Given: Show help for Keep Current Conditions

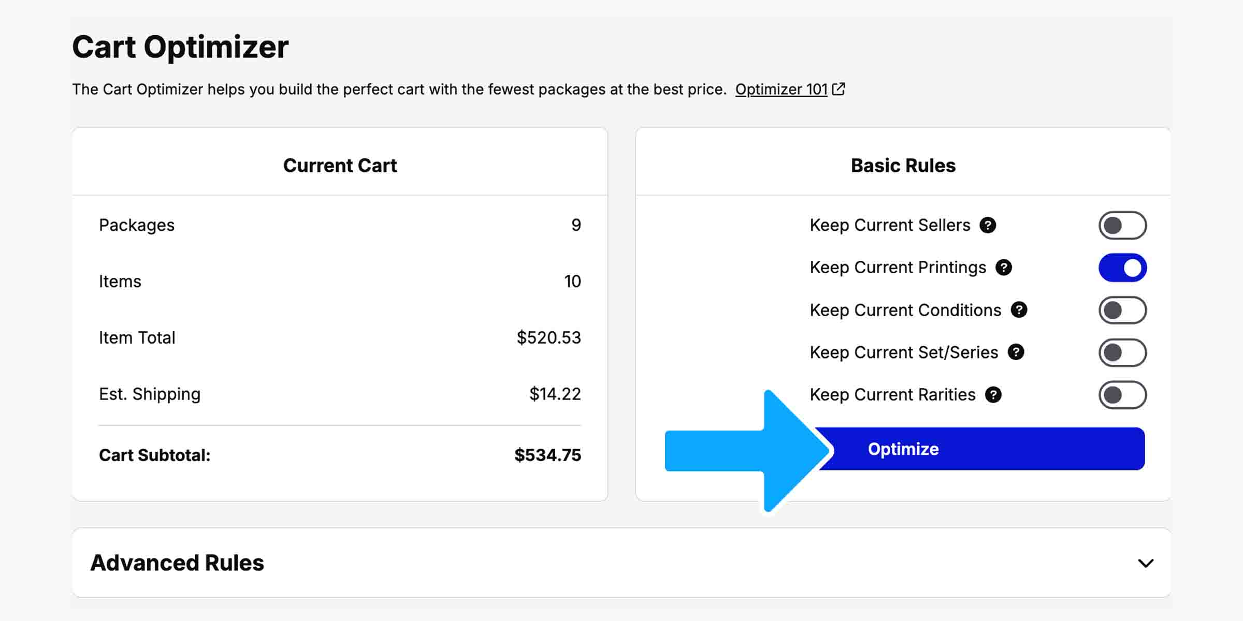Looking at the screenshot, I should pos(1019,310).
